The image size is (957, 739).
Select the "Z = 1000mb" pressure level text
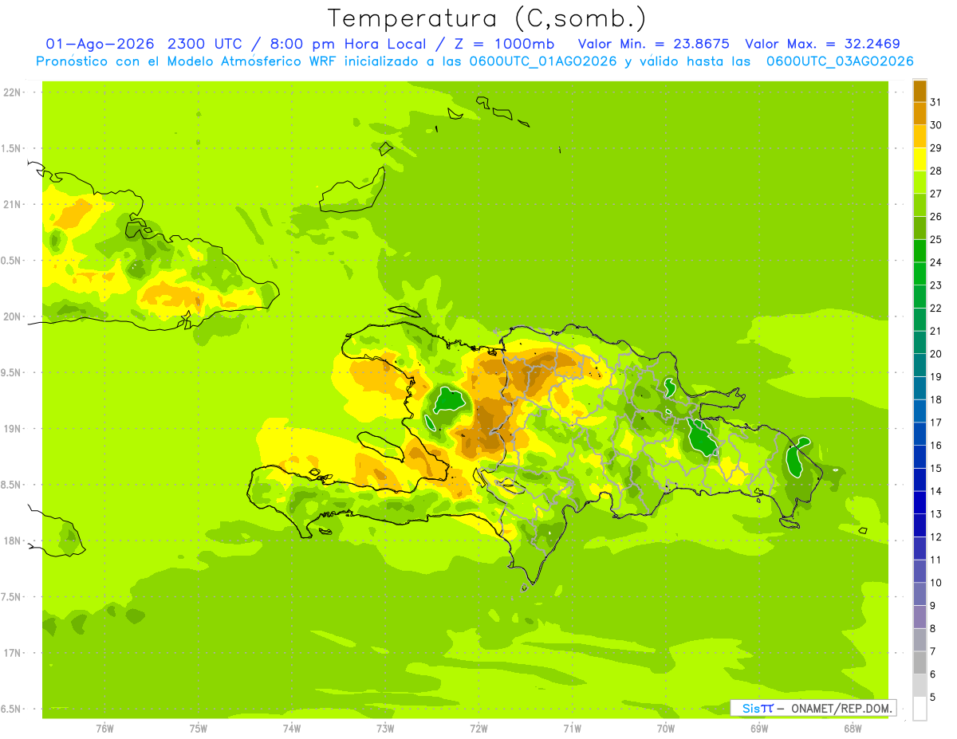504,44
